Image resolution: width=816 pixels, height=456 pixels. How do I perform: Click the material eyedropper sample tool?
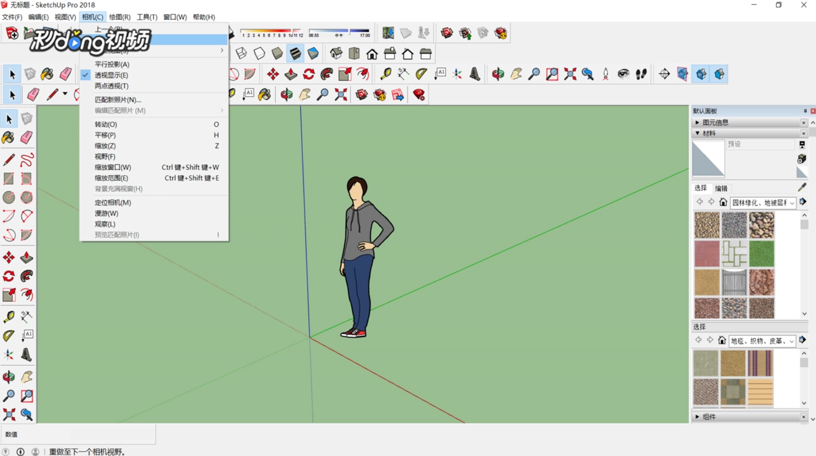[x=802, y=187]
